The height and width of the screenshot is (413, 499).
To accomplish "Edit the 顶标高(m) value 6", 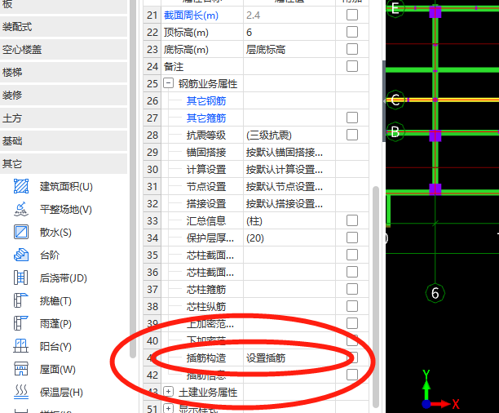I will point(289,32).
